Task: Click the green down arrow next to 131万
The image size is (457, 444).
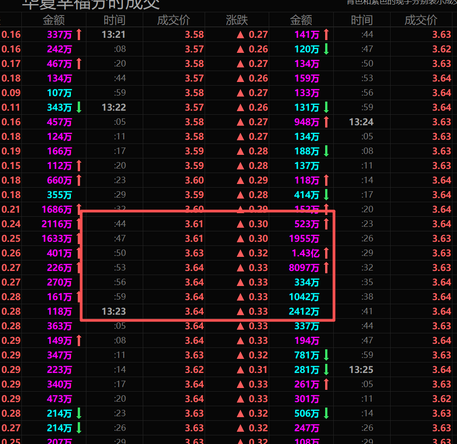Action: 326,107
